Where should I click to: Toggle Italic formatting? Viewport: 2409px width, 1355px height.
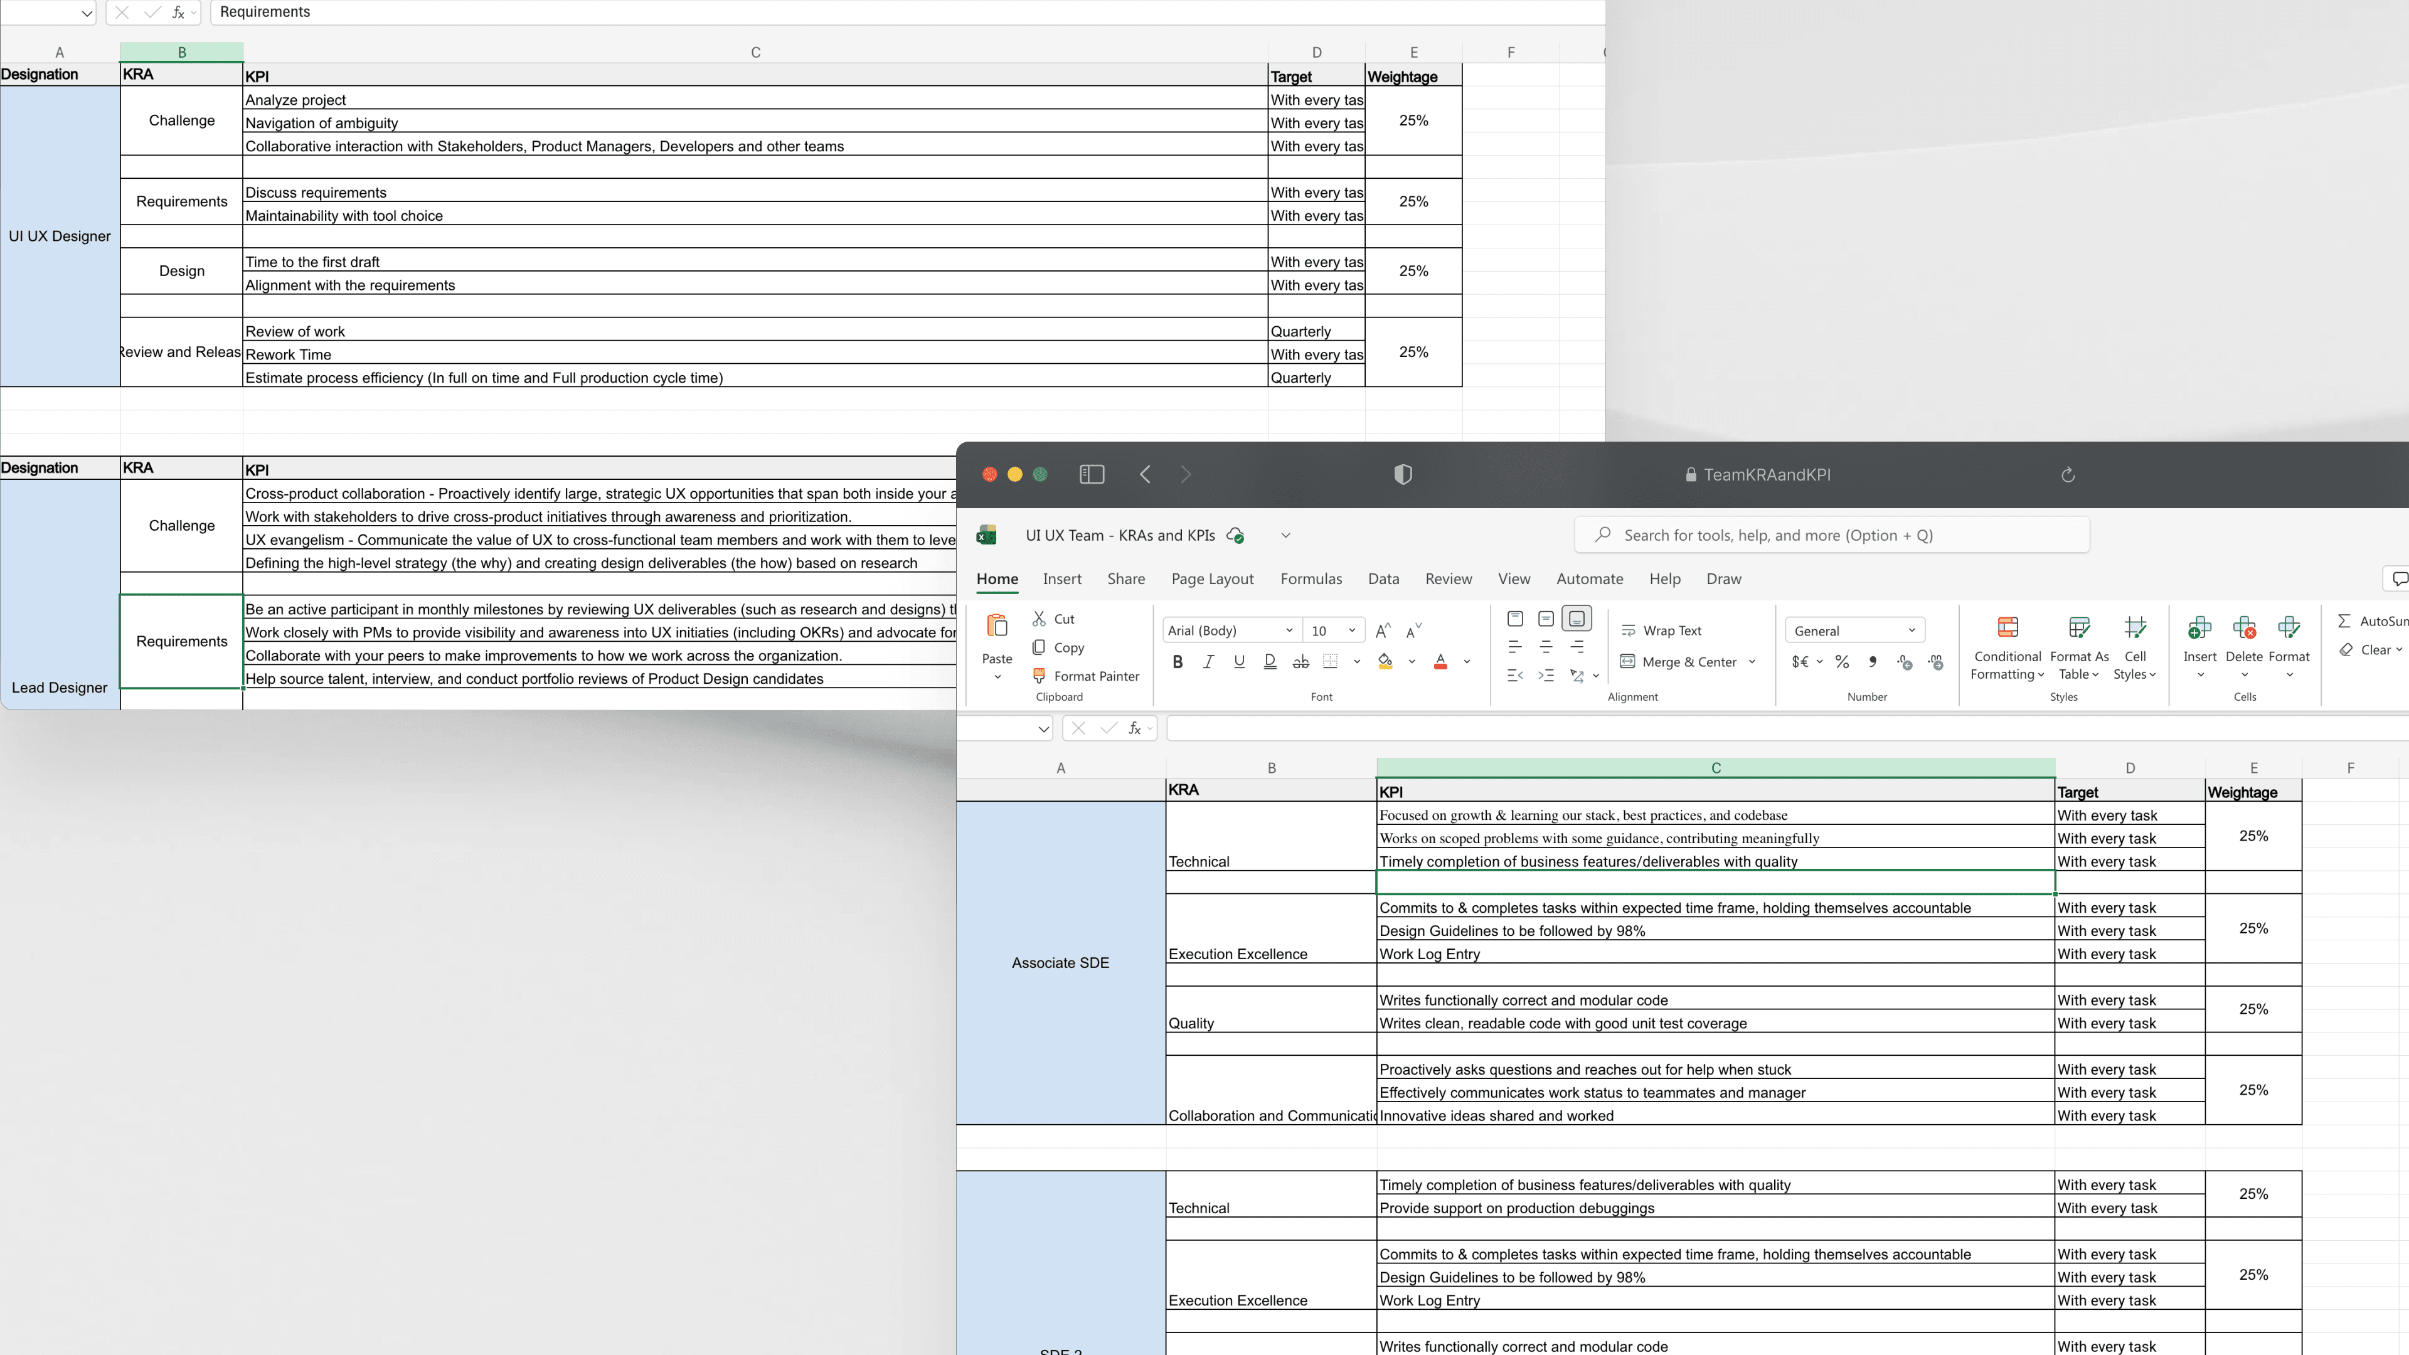click(1208, 662)
